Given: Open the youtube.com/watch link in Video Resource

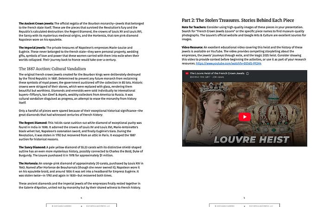Looking at the screenshot, I should tap(229, 63).
